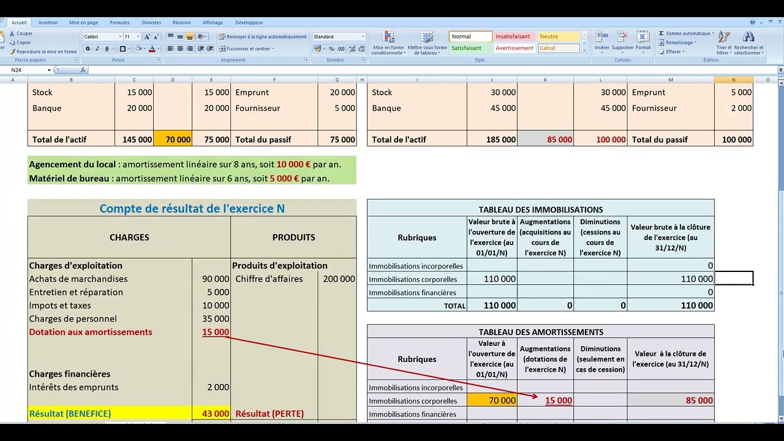Open the Remplissage fill menu
The width and height of the screenshot is (784, 441).
coord(679,43)
